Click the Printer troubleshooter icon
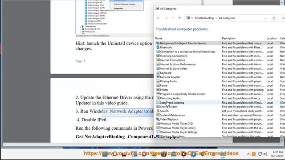Image resolution: width=285 pixels, height=160 pixels. pos(158,90)
